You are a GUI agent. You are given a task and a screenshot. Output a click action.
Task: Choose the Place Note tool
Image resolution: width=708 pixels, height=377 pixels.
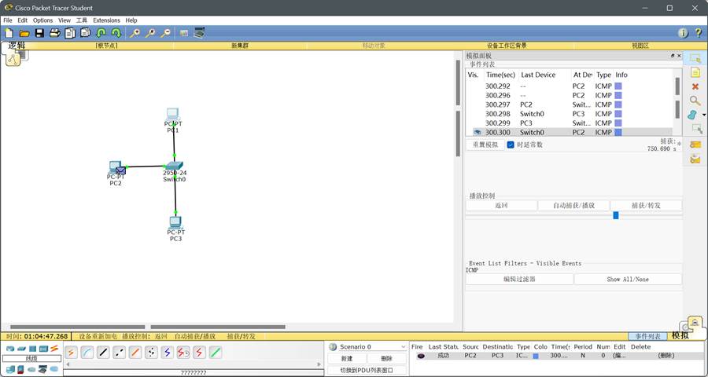(695, 72)
